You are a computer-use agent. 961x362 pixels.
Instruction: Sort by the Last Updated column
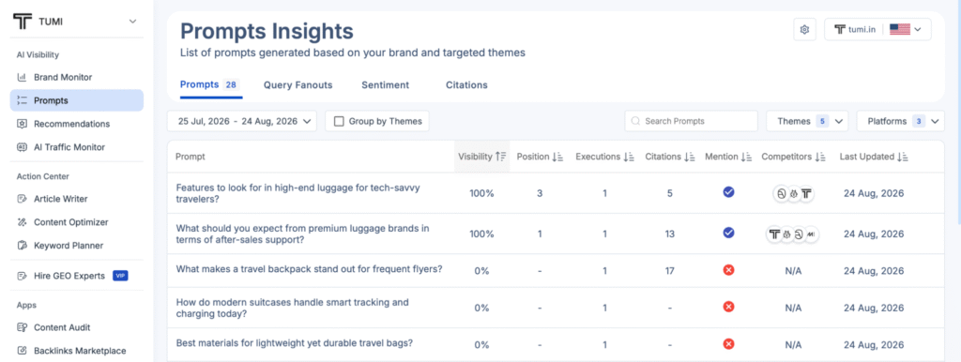874,157
